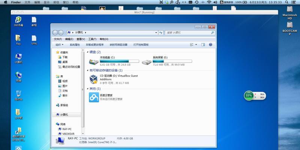Screen dimensions: 300x150
Task: Select 图片 library in navigation pane
Action: tap(63, 86)
